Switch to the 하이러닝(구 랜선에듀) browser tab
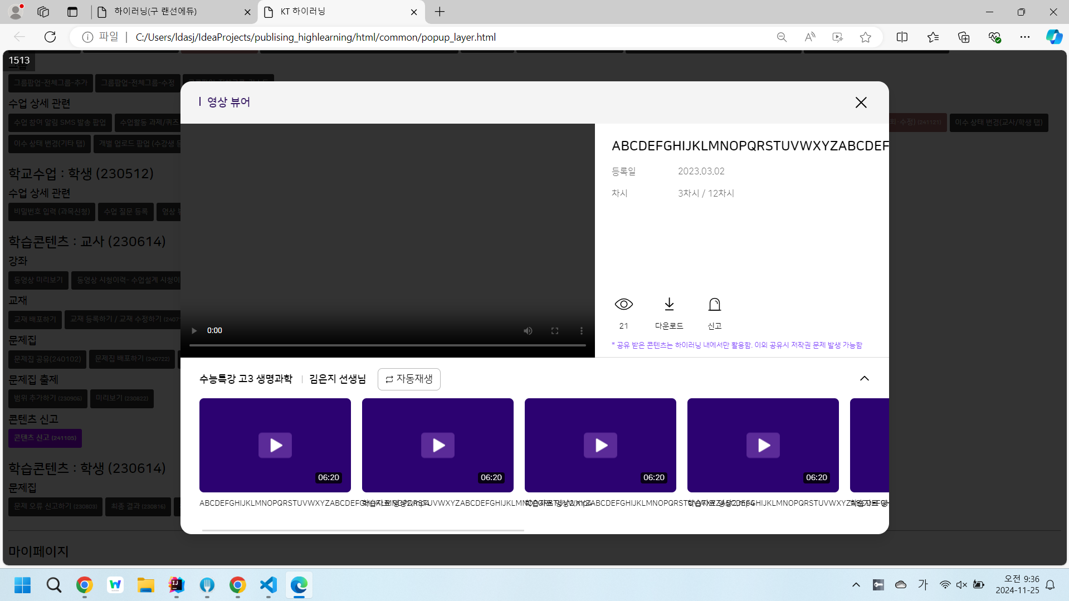 [x=167, y=12]
